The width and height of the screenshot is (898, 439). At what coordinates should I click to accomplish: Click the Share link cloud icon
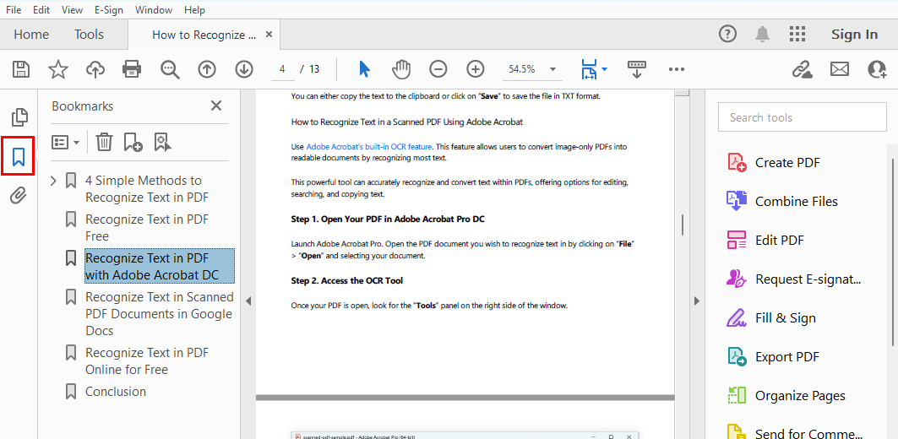pyautogui.click(x=803, y=69)
